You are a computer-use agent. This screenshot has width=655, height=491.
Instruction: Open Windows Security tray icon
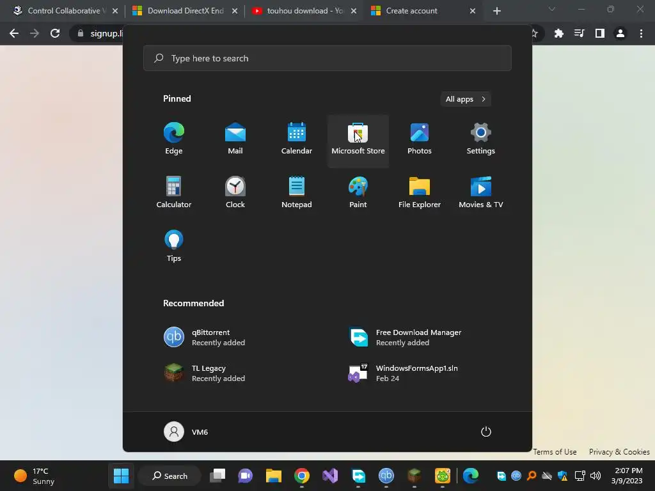click(563, 476)
